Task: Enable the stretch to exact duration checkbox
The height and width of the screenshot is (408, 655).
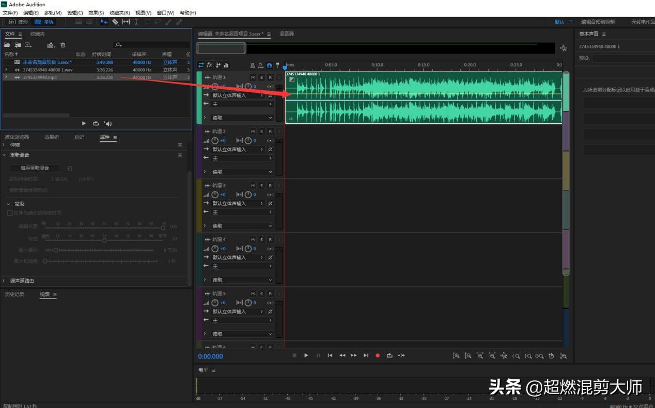Action: point(9,213)
